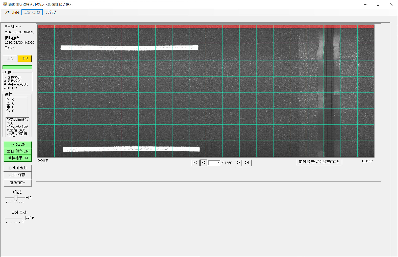Click the 画像コピー button
The image size is (398, 257).
pos(18,183)
